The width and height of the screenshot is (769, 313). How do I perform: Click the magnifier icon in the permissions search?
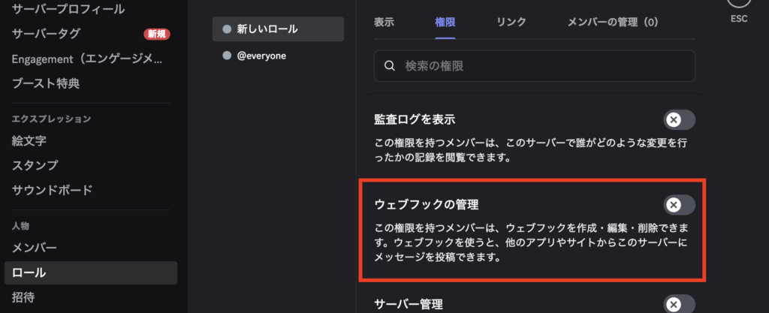[389, 66]
